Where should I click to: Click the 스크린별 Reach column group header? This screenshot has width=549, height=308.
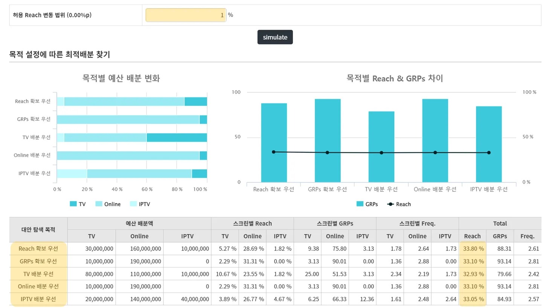252,223
